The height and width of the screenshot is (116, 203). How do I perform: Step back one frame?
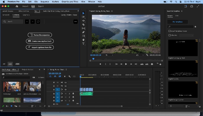[121, 64]
